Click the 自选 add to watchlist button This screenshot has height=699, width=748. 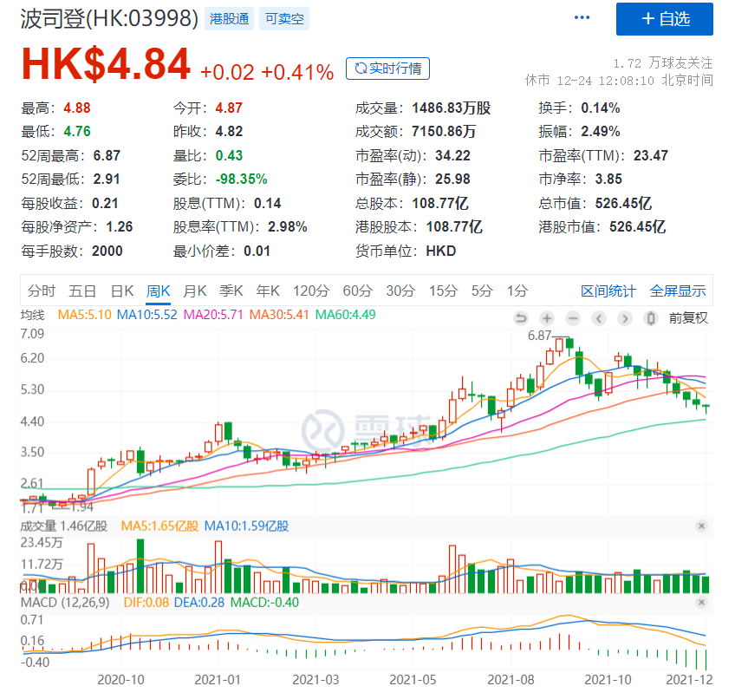[665, 19]
